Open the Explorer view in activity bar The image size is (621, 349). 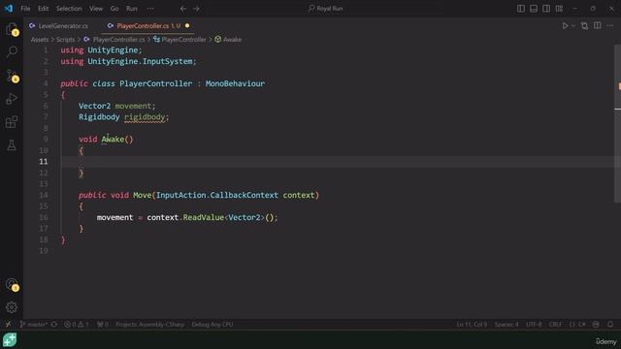click(12, 29)
